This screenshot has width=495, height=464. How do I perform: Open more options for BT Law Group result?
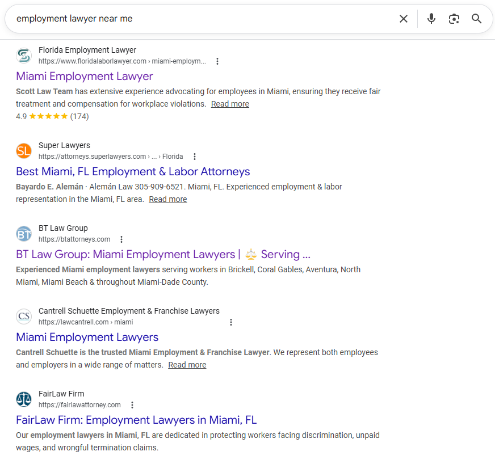[x=121, y=239]
